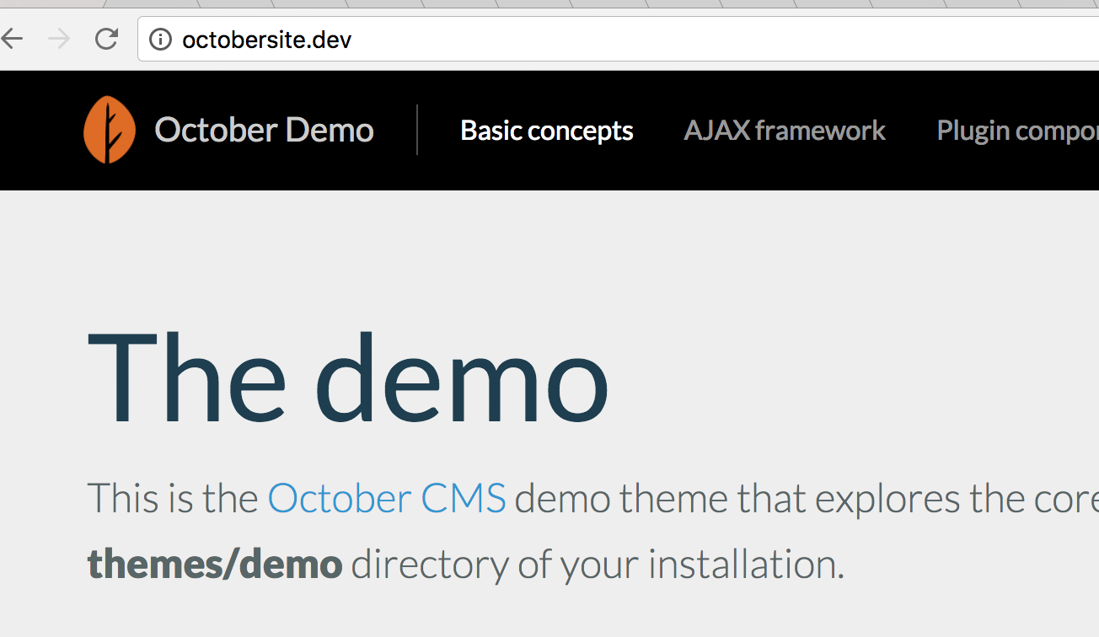Reload the page with refresh icon

(x=106, y=39)
